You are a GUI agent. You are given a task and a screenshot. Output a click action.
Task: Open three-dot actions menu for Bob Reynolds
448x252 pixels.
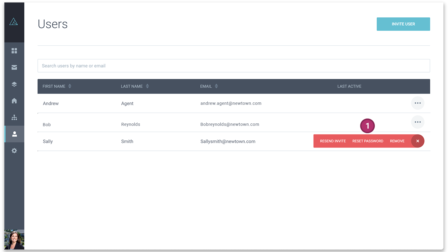click(x=418, y=122)
